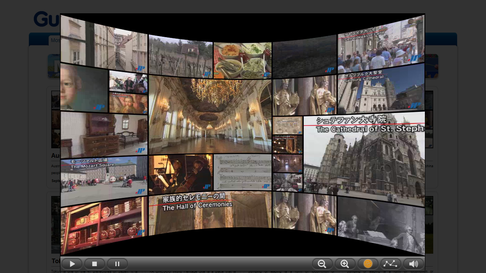Select the narrow street buildings tile
Image resolution: width=486 pixels, height=273 pixels.
pos(104,44)
